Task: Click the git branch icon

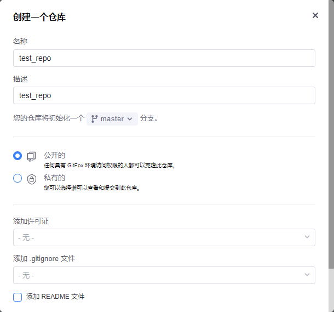Action: pos(95,118)
